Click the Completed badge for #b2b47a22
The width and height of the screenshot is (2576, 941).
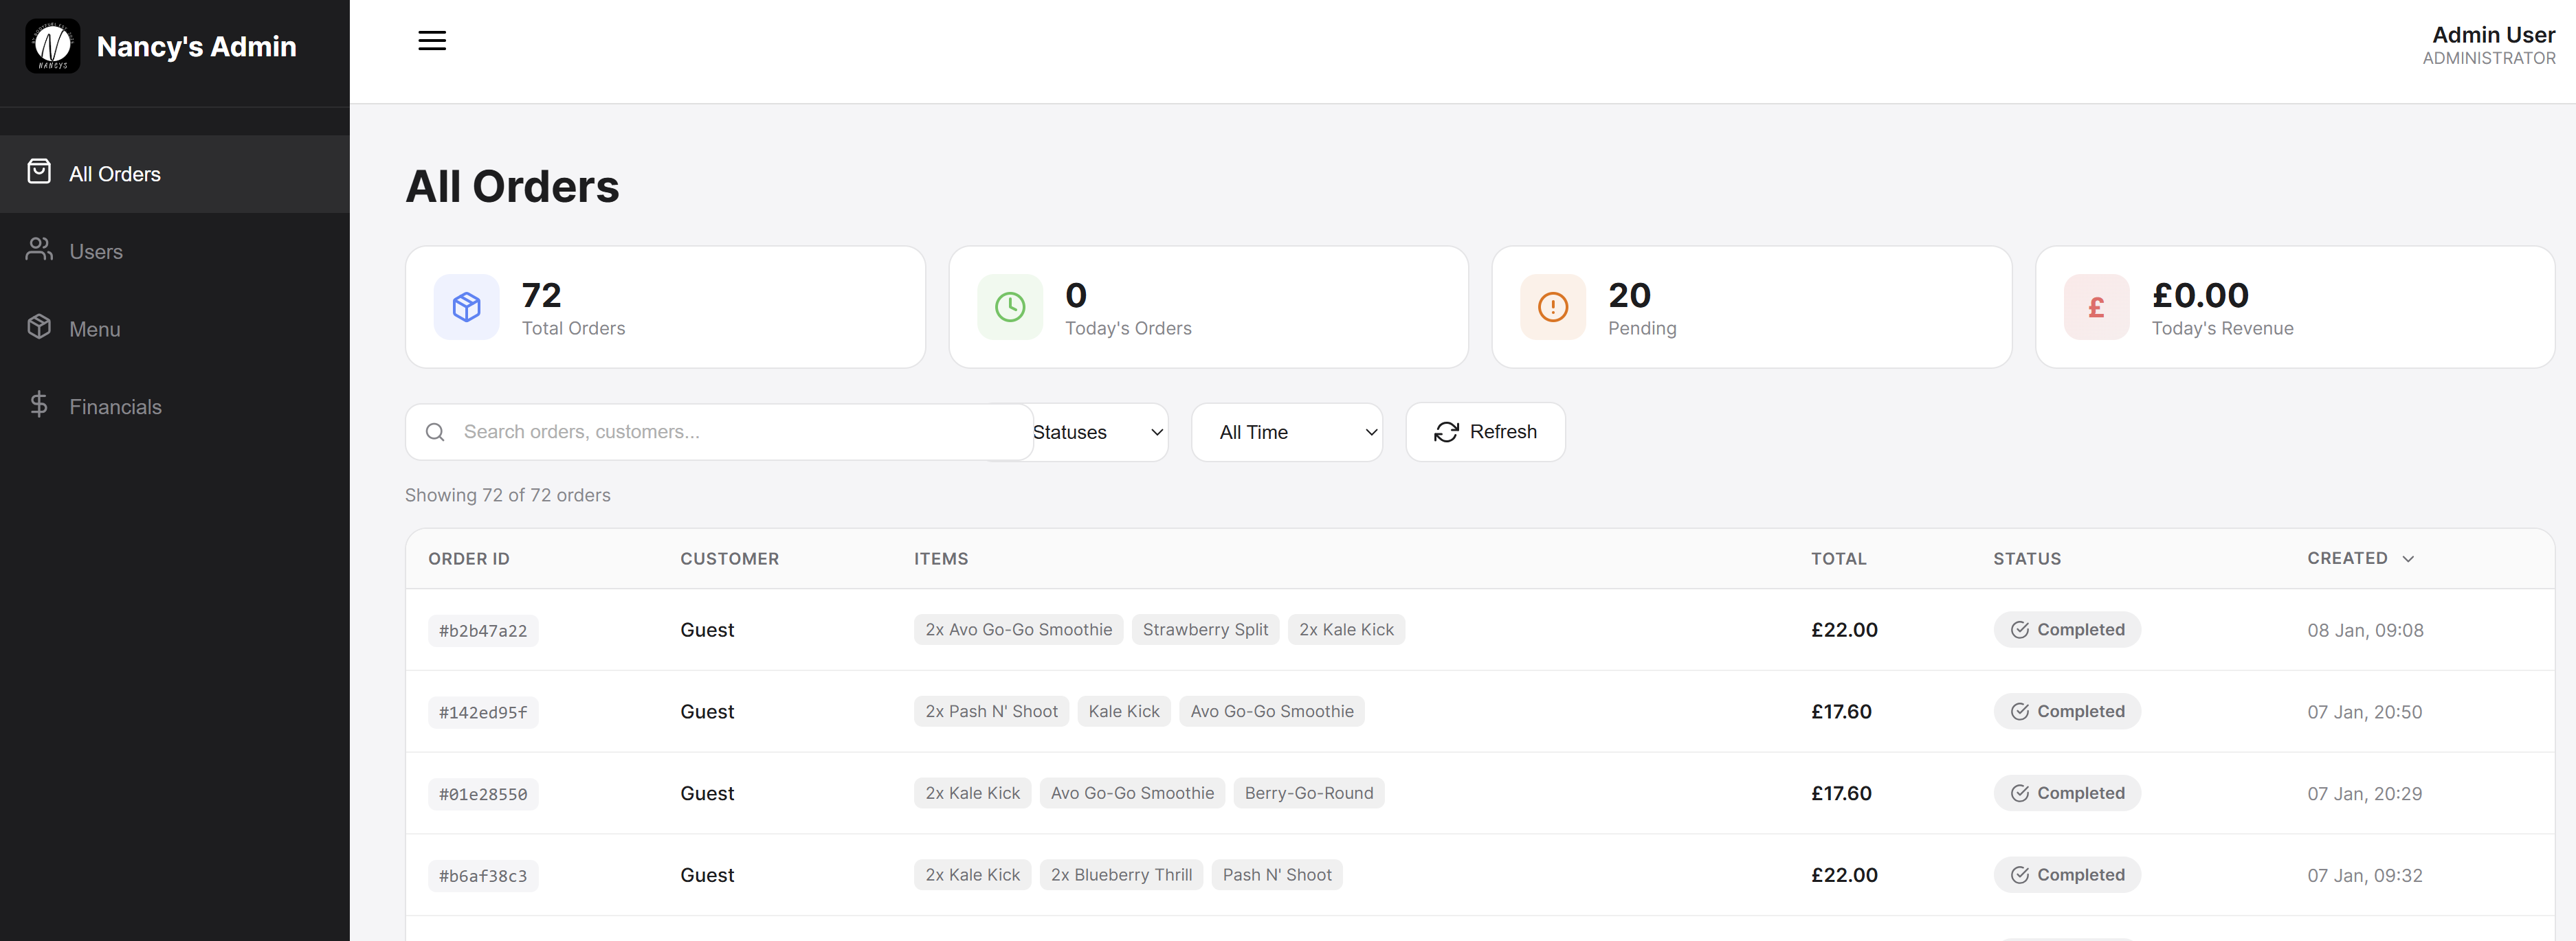(2067, 631)
